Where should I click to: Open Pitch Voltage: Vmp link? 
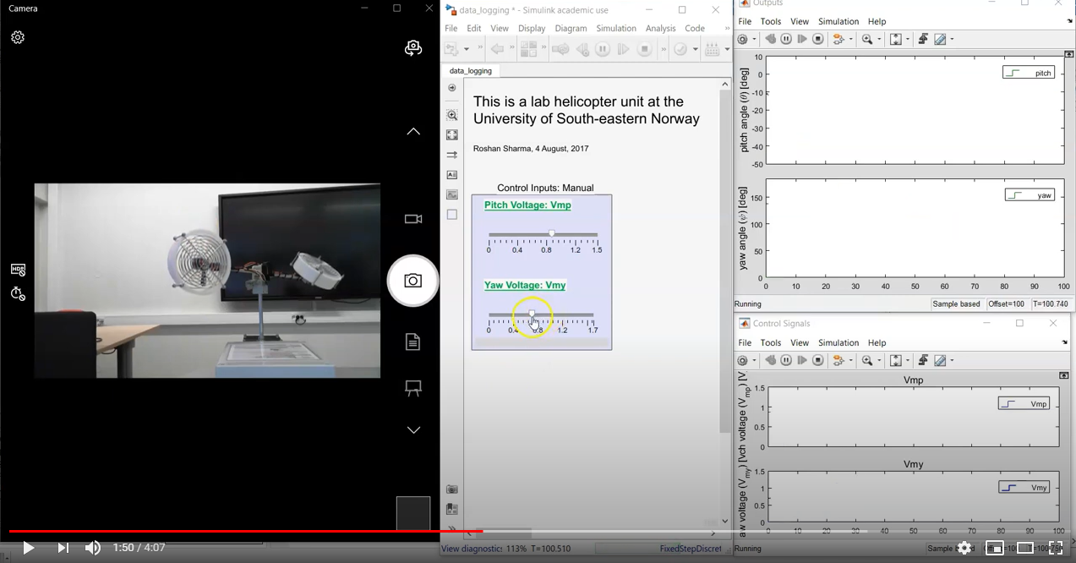pyautogui.click(x=527, y=205)
